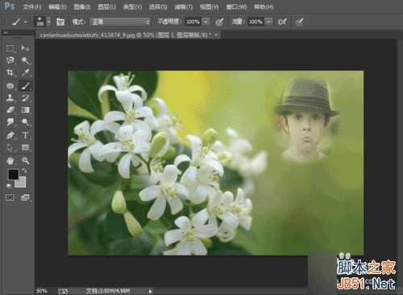Open the blend mode dropdown

[119, 22]
